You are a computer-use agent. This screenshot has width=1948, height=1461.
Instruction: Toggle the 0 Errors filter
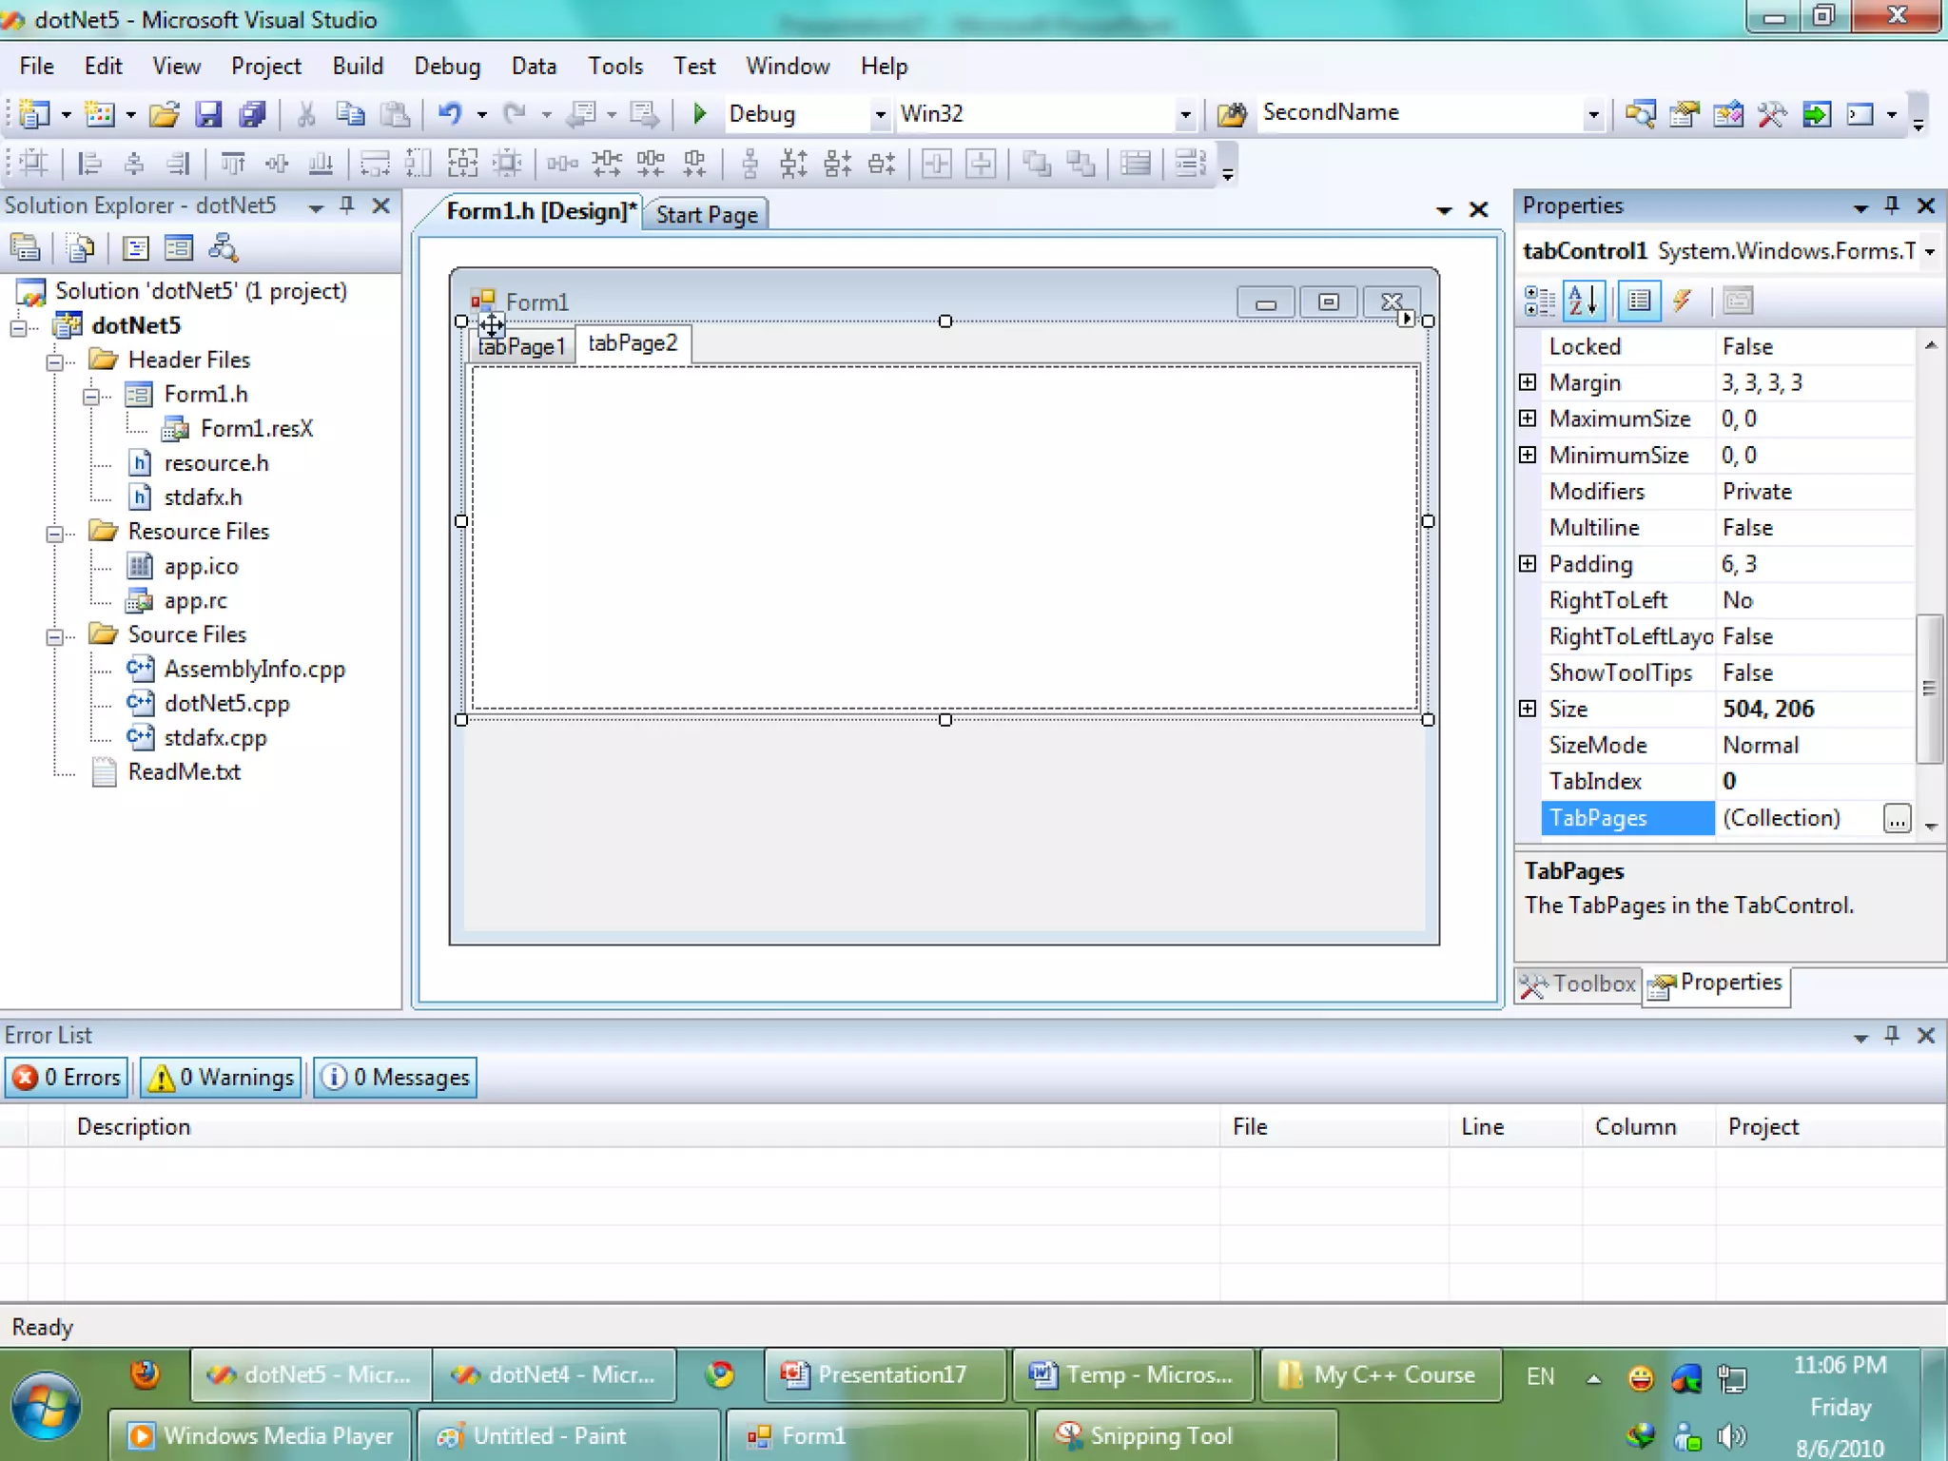(x=68, y=1078)
